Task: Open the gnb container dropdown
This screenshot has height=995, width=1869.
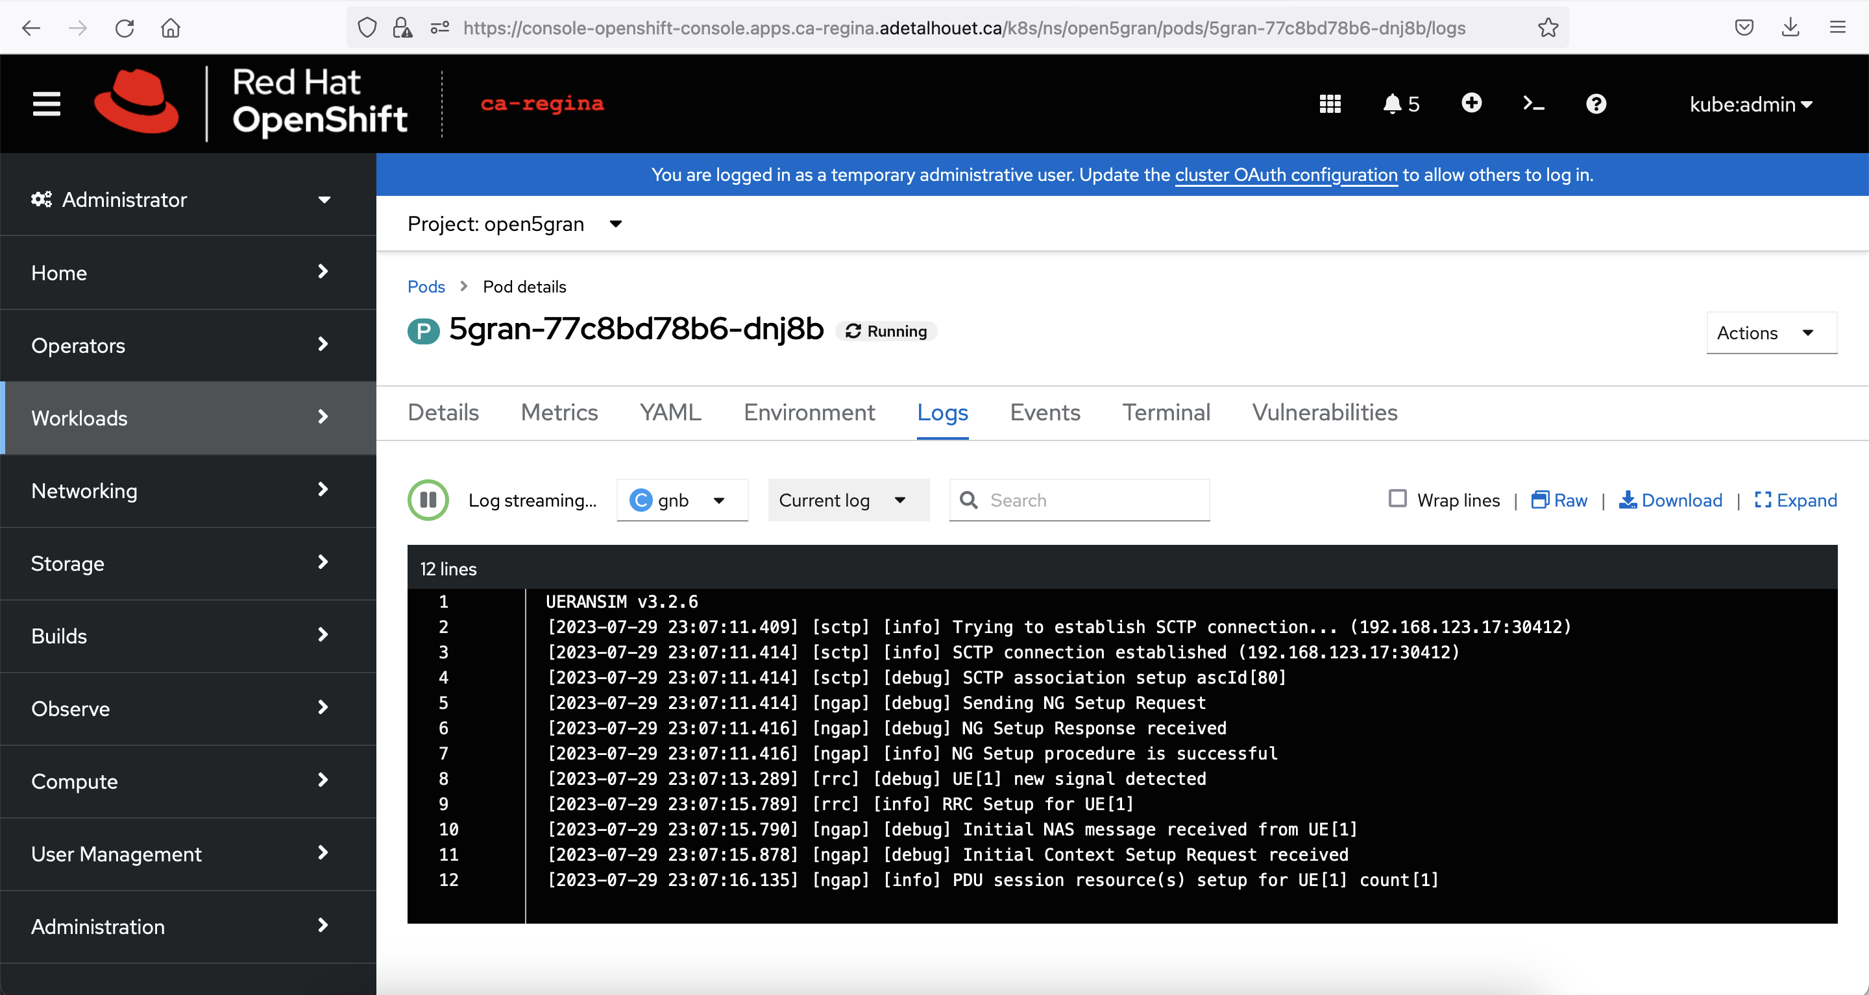Action: tap(681, 499)
